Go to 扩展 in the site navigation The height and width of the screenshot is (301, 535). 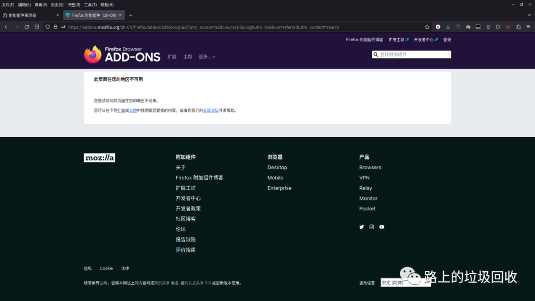(172, 57)
